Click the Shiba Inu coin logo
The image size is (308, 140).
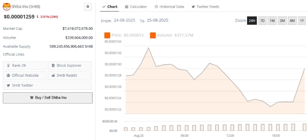pyautogui.click(x=7, y=7)
